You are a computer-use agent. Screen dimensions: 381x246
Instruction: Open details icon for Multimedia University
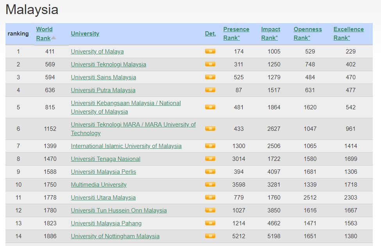click(210, 184)
